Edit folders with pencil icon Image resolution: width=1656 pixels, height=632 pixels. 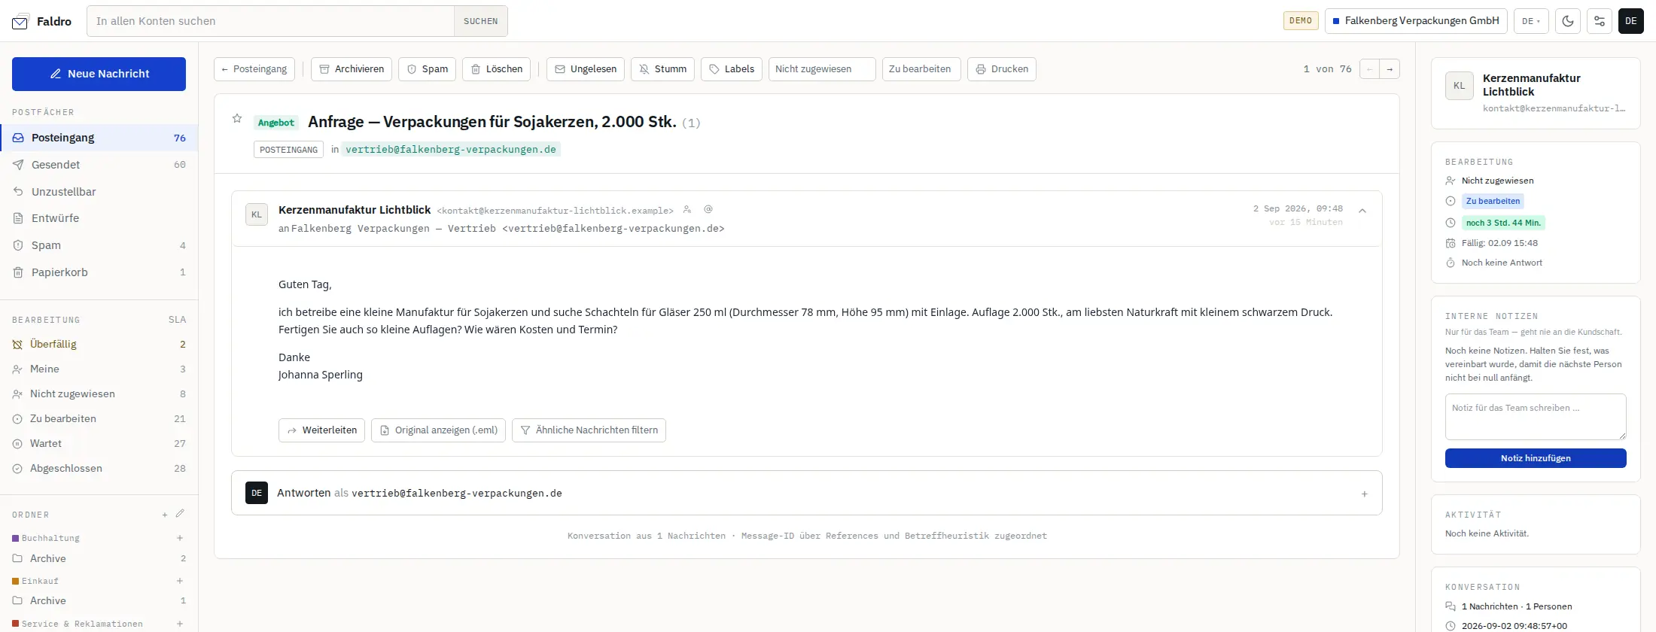coord(180,514)
